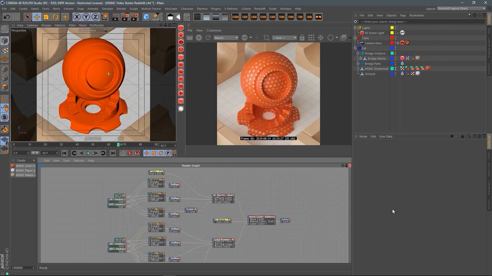Collapse the Lights group in object manager
The image size is (492, 276).
(355, 28)
